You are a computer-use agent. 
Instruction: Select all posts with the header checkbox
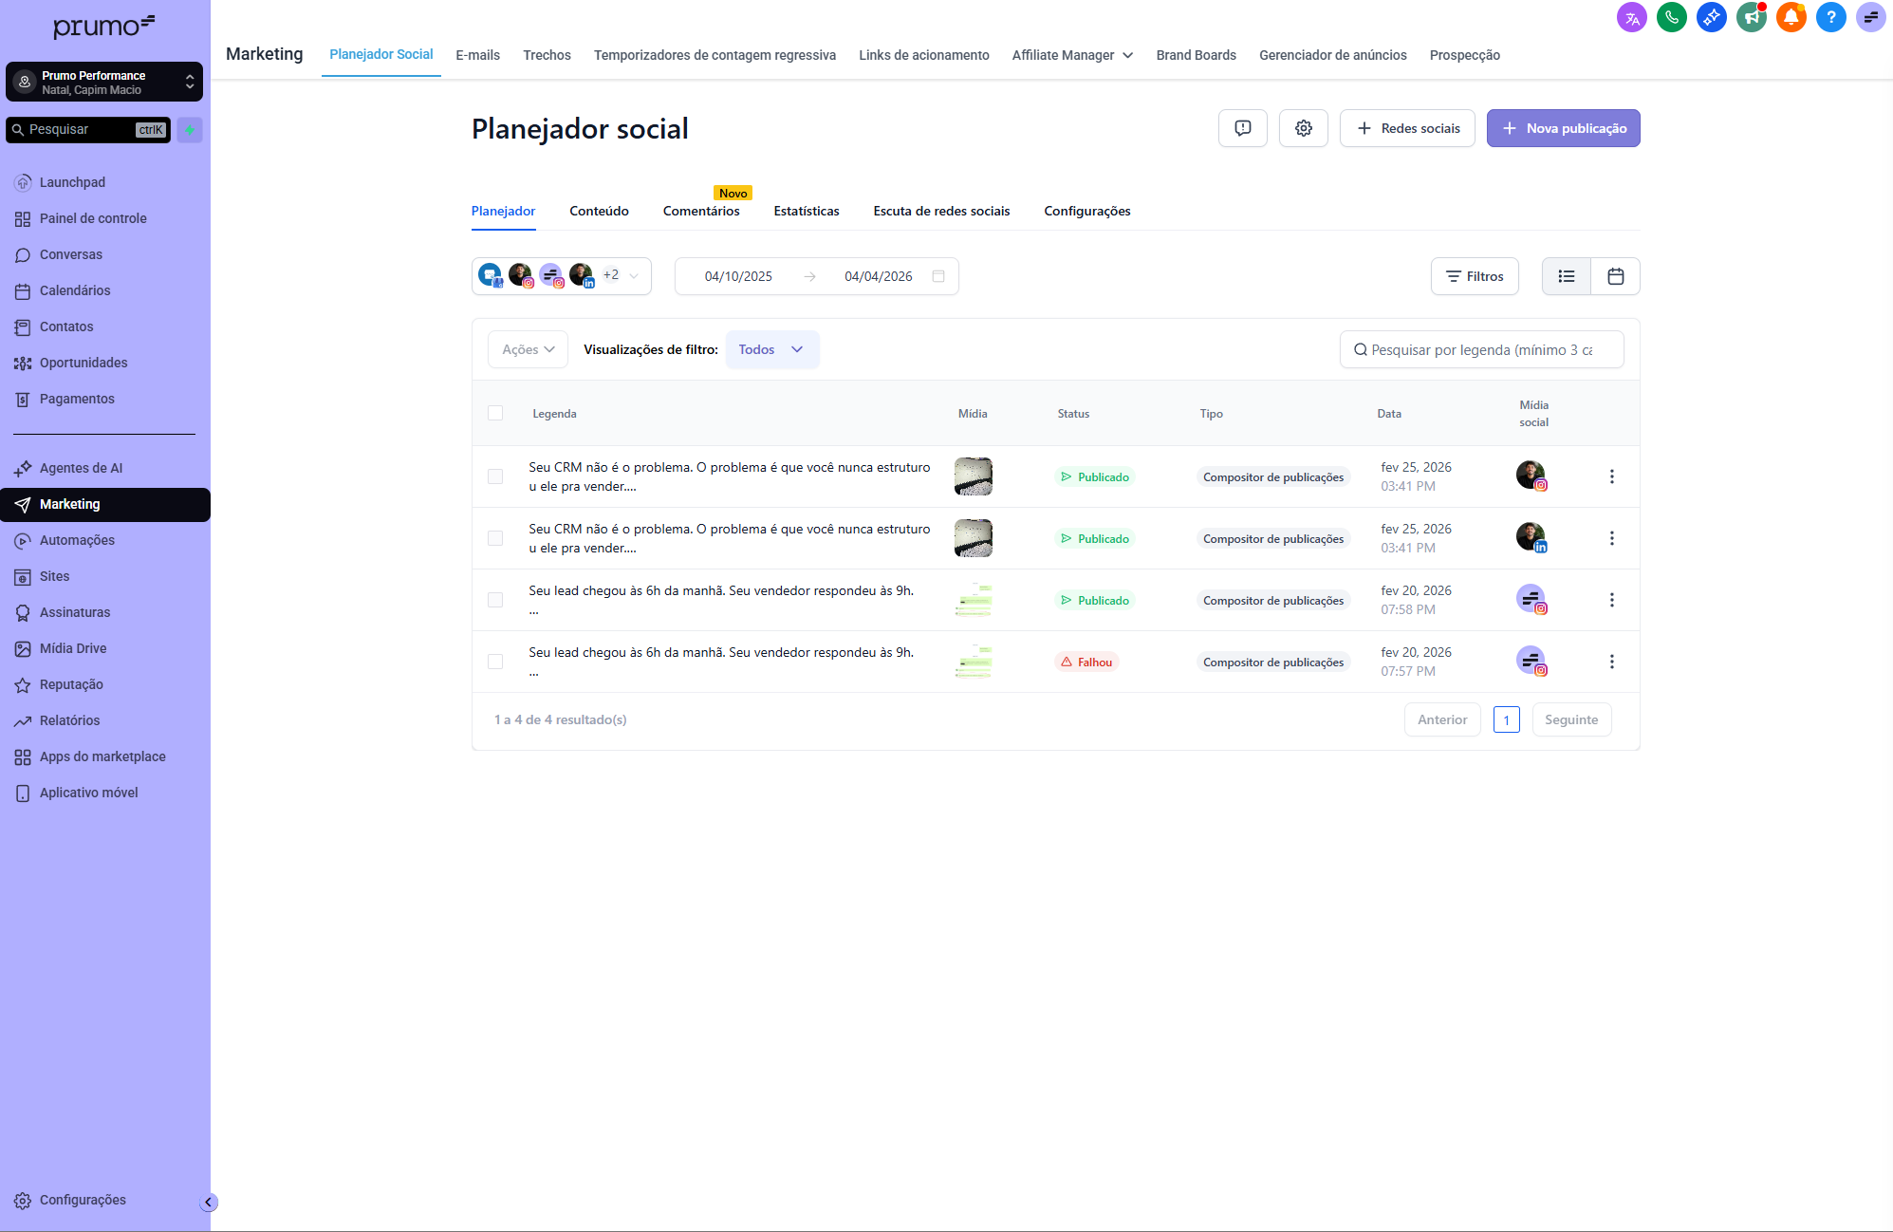coord(495,413)
